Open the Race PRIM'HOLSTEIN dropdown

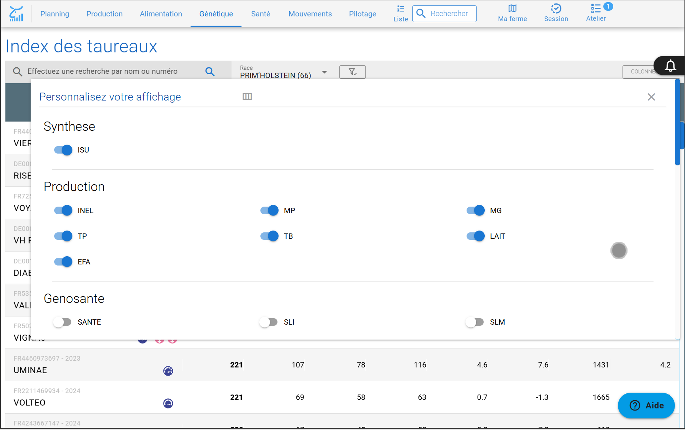[x=283, y=72]
